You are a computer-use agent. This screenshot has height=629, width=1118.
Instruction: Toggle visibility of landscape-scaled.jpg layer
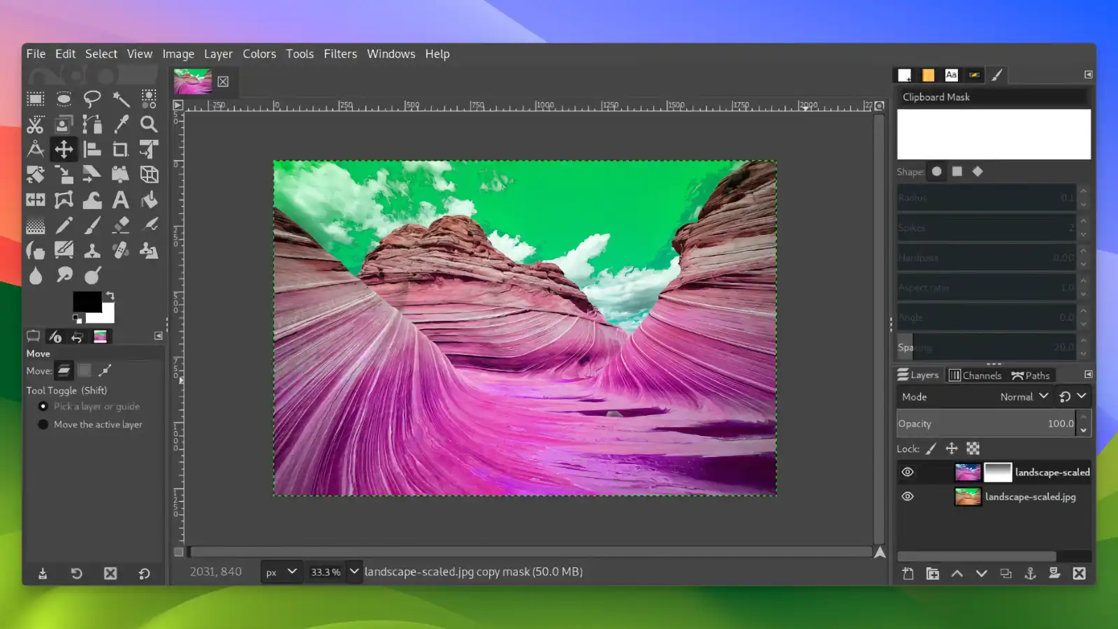point(907,496)
